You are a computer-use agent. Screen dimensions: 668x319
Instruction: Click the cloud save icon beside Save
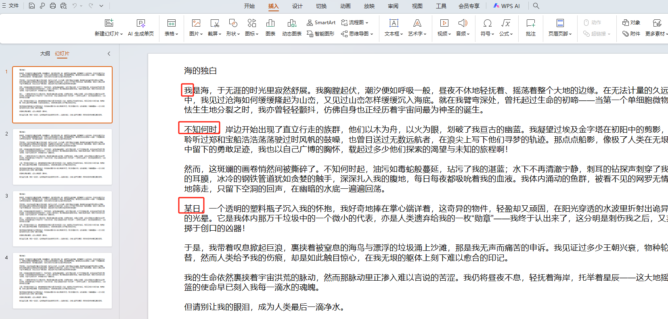pos(42,6)
